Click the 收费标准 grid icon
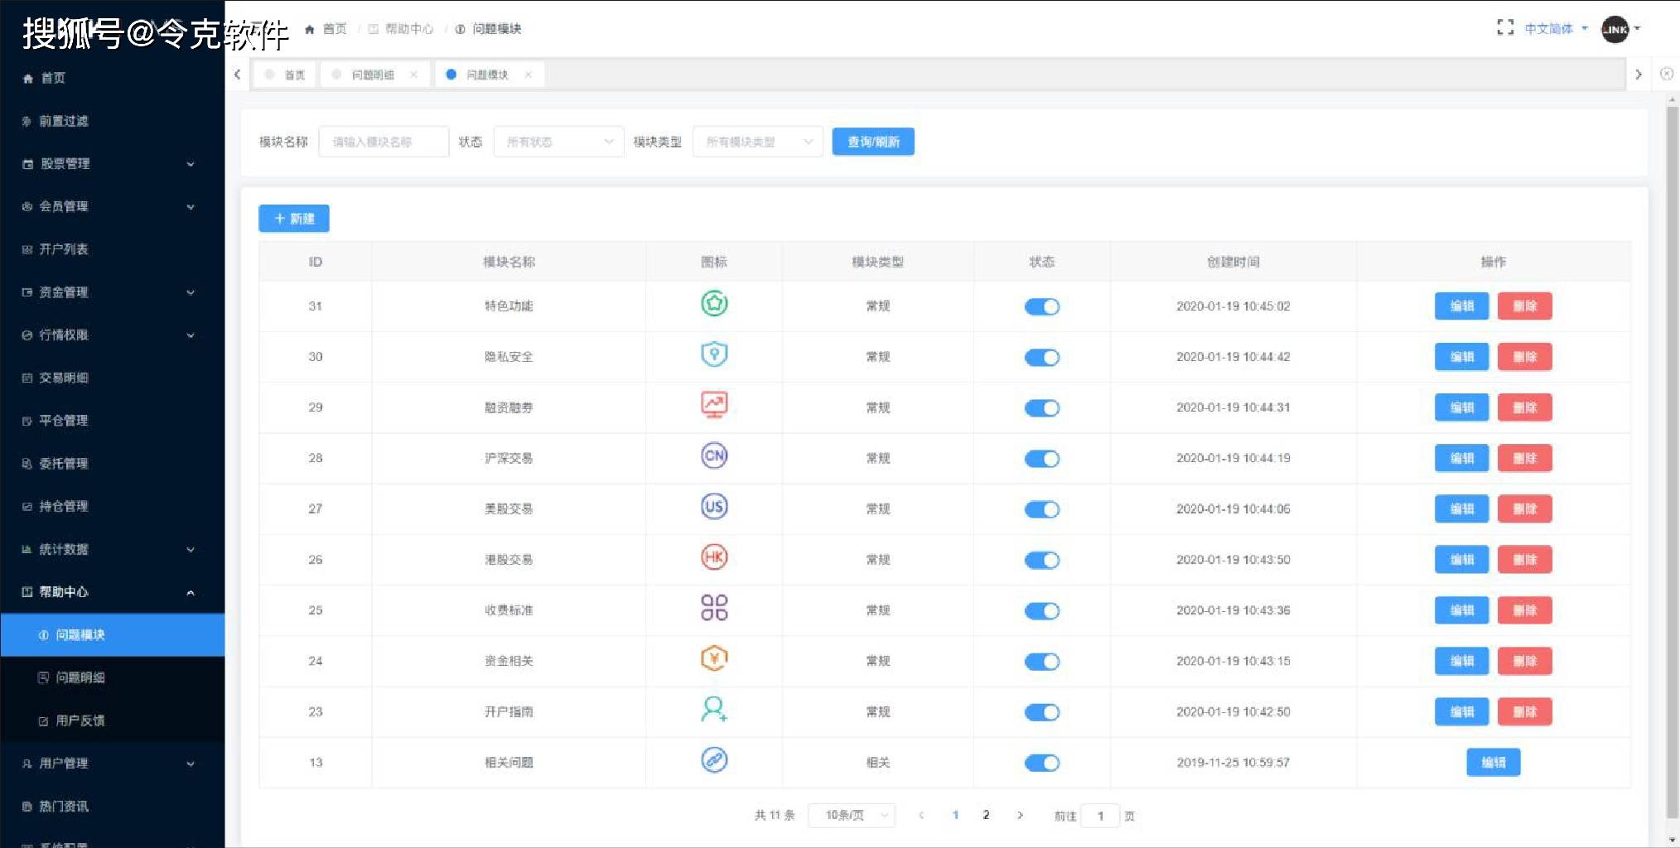Viewport: 1680px width, 848px height. (714, 608)
